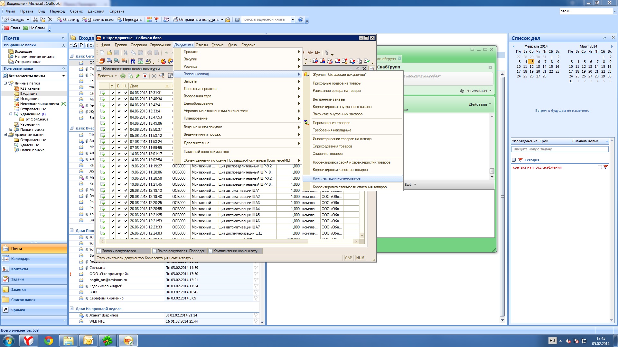The height and width of the screenshot is (347, 618).
Task: Click the Не Спам button
Action: click(34, 28)
